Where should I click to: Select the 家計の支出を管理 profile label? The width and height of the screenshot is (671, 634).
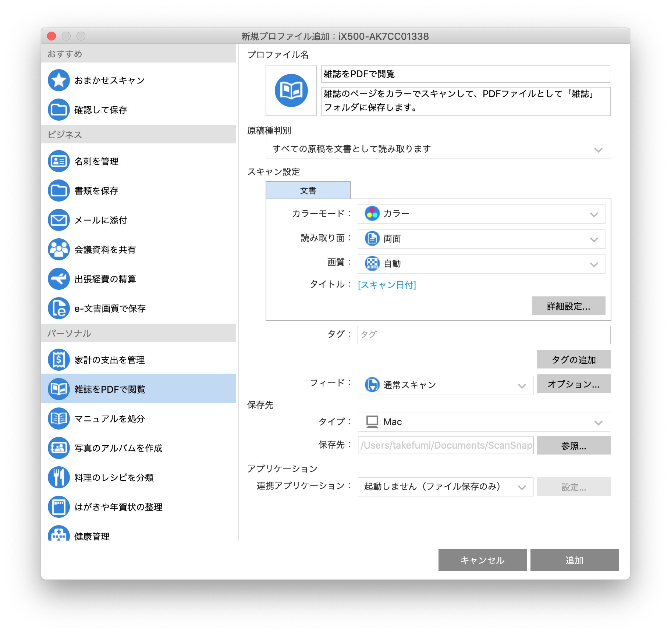click(x=110, y=360)
